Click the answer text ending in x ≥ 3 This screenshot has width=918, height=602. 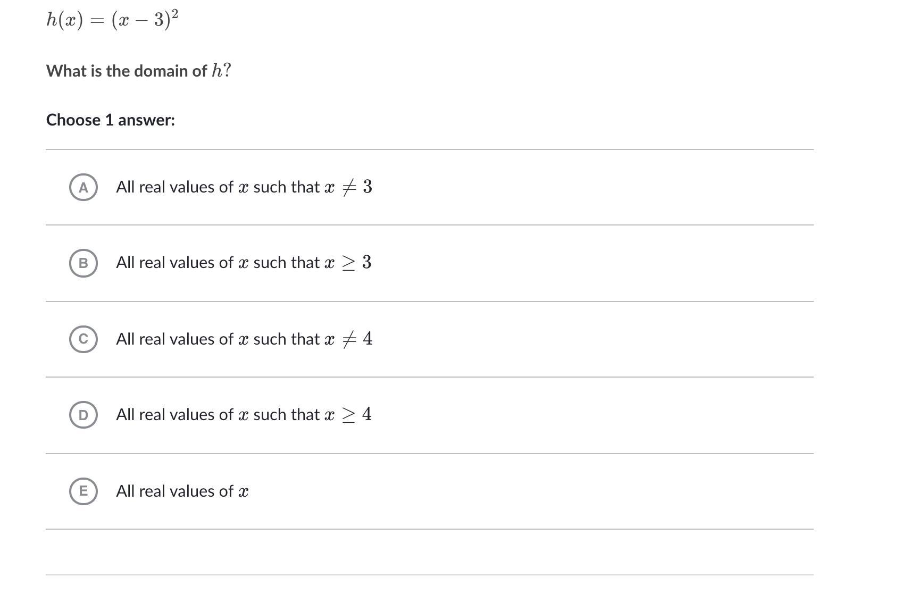[244, 263]
